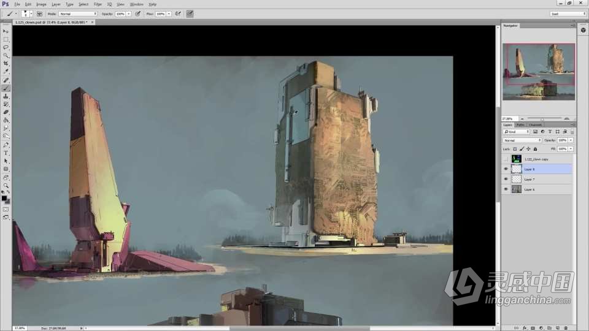Screen dimensions: 589x331
Task: Toggle Quick Mask mode
Action: pos(6,210)
